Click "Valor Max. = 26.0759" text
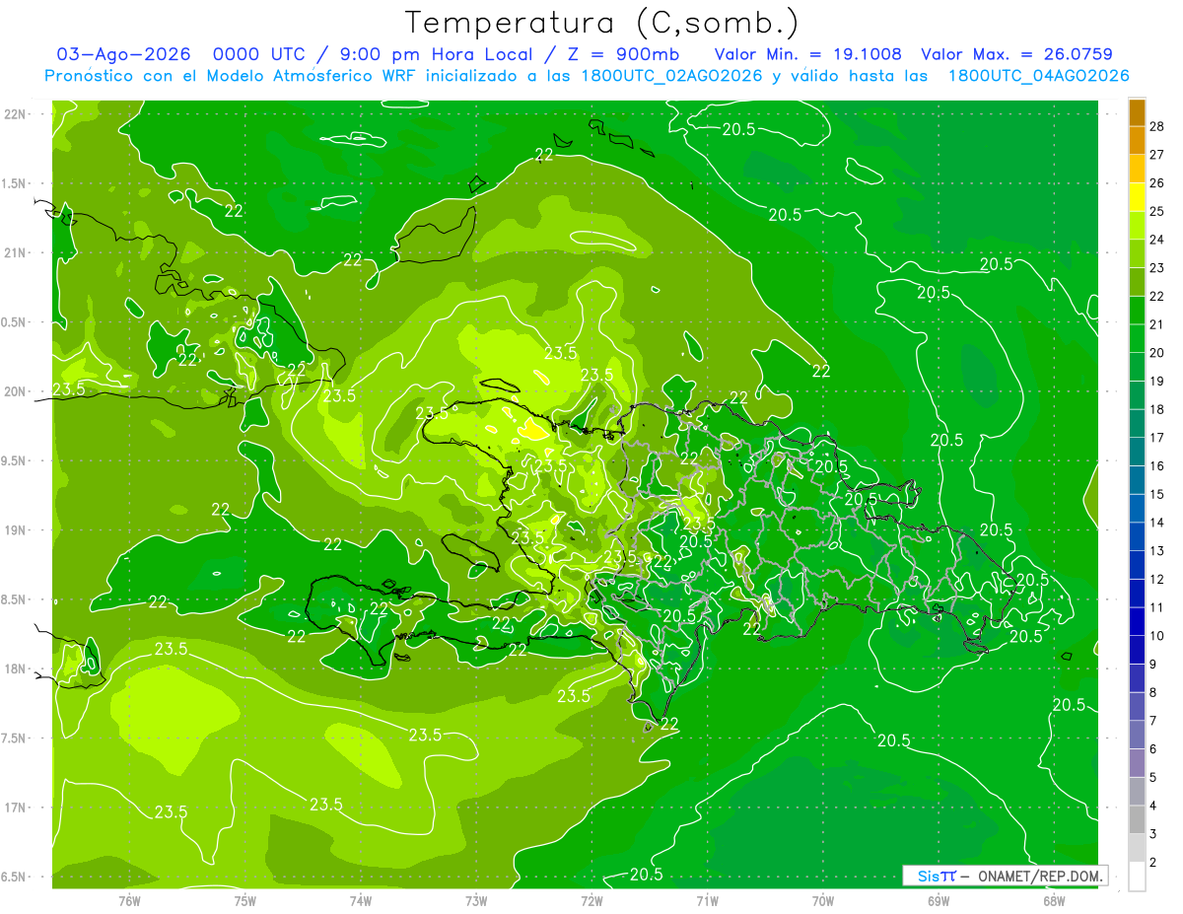Viewport: 1183px width, 914px height. pyautogui.click(x=1016, y=54)
